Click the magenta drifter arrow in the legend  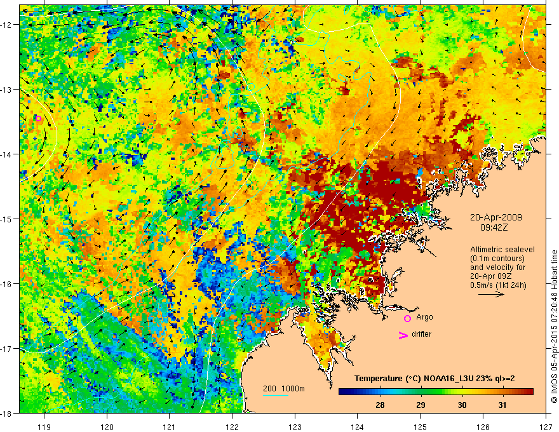[x=403, y=335]
